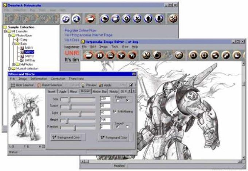Open the Correction menu in Filters and Effects

coord(58,79)
